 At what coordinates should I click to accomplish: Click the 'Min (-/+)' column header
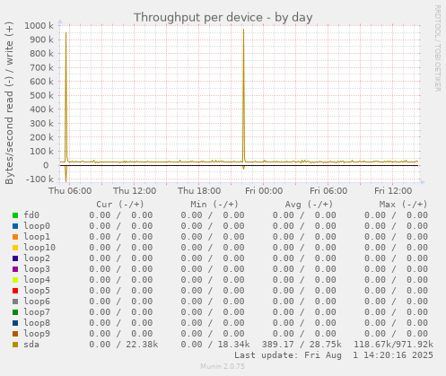click(x=214, y=205)
